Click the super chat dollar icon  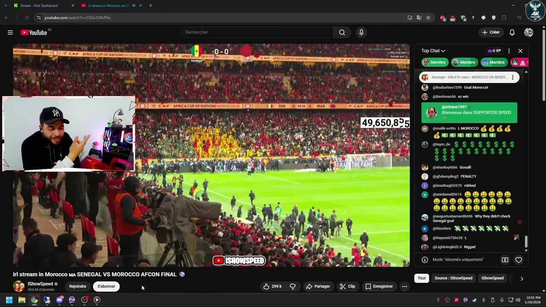505,260
